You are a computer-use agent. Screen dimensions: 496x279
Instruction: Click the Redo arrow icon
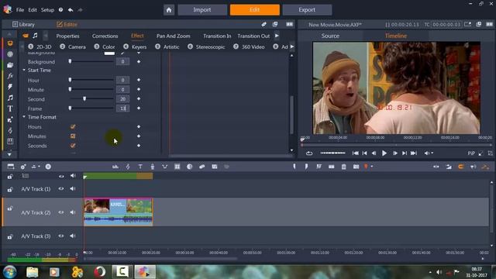click(x=80, y=10)
